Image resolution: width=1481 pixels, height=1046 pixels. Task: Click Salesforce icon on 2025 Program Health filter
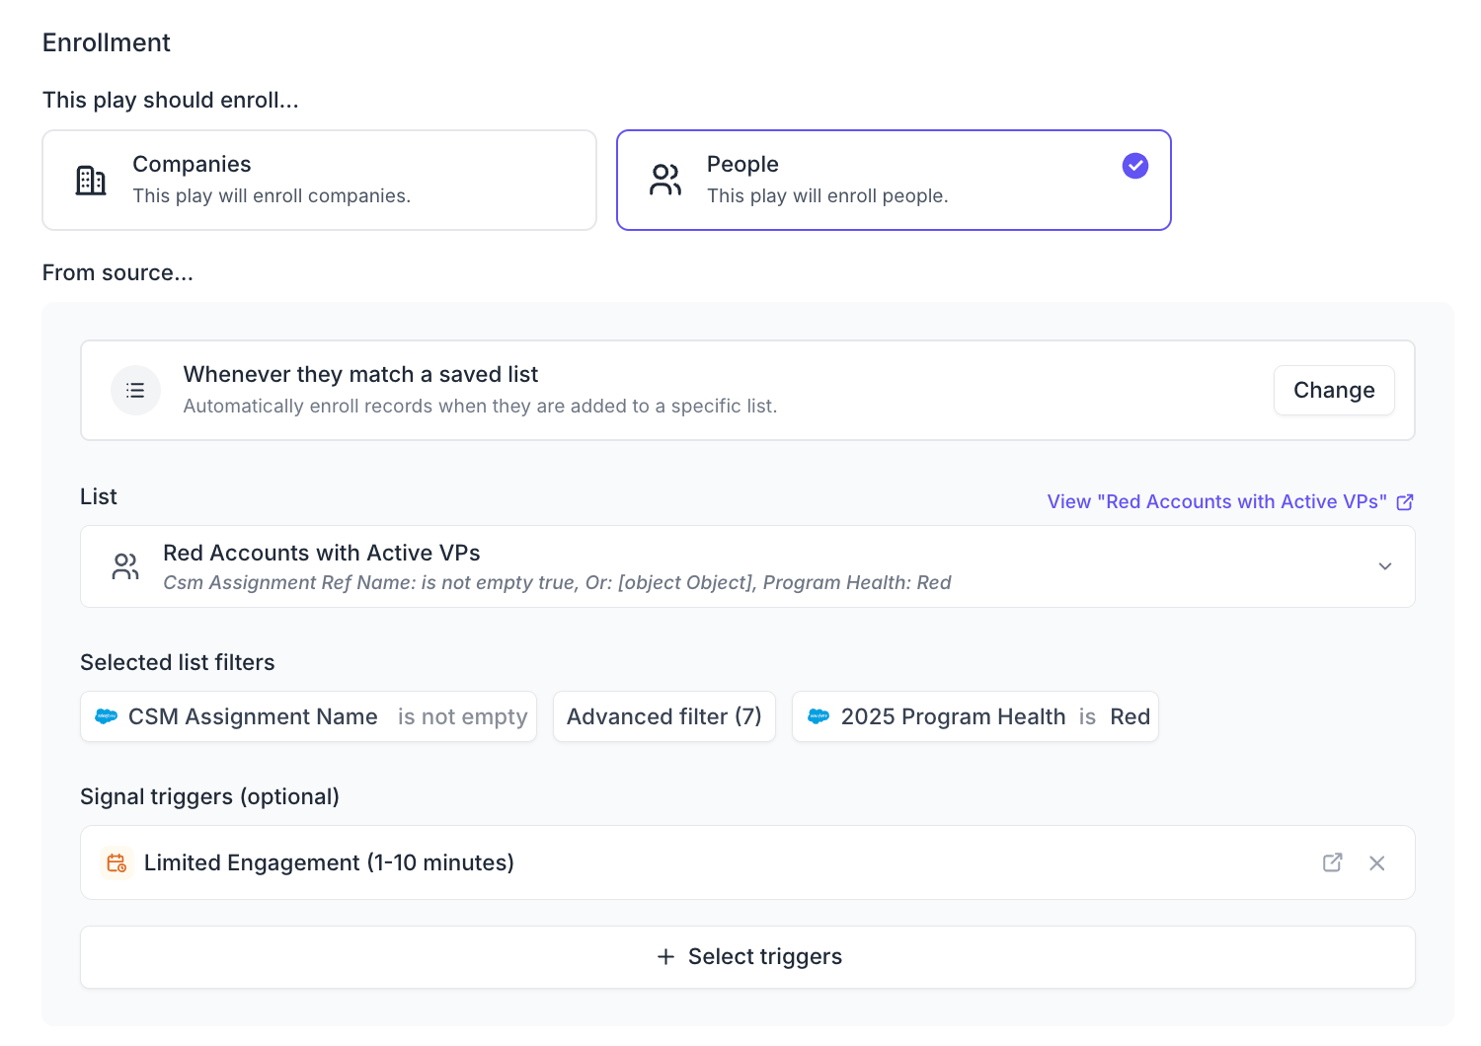click(818, 716)
